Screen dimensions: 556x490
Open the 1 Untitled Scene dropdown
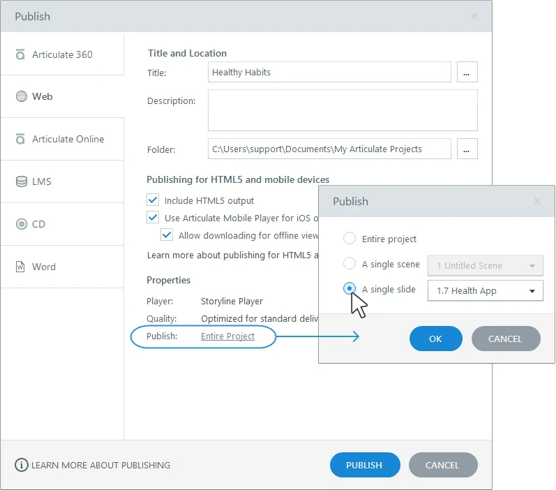485,265
